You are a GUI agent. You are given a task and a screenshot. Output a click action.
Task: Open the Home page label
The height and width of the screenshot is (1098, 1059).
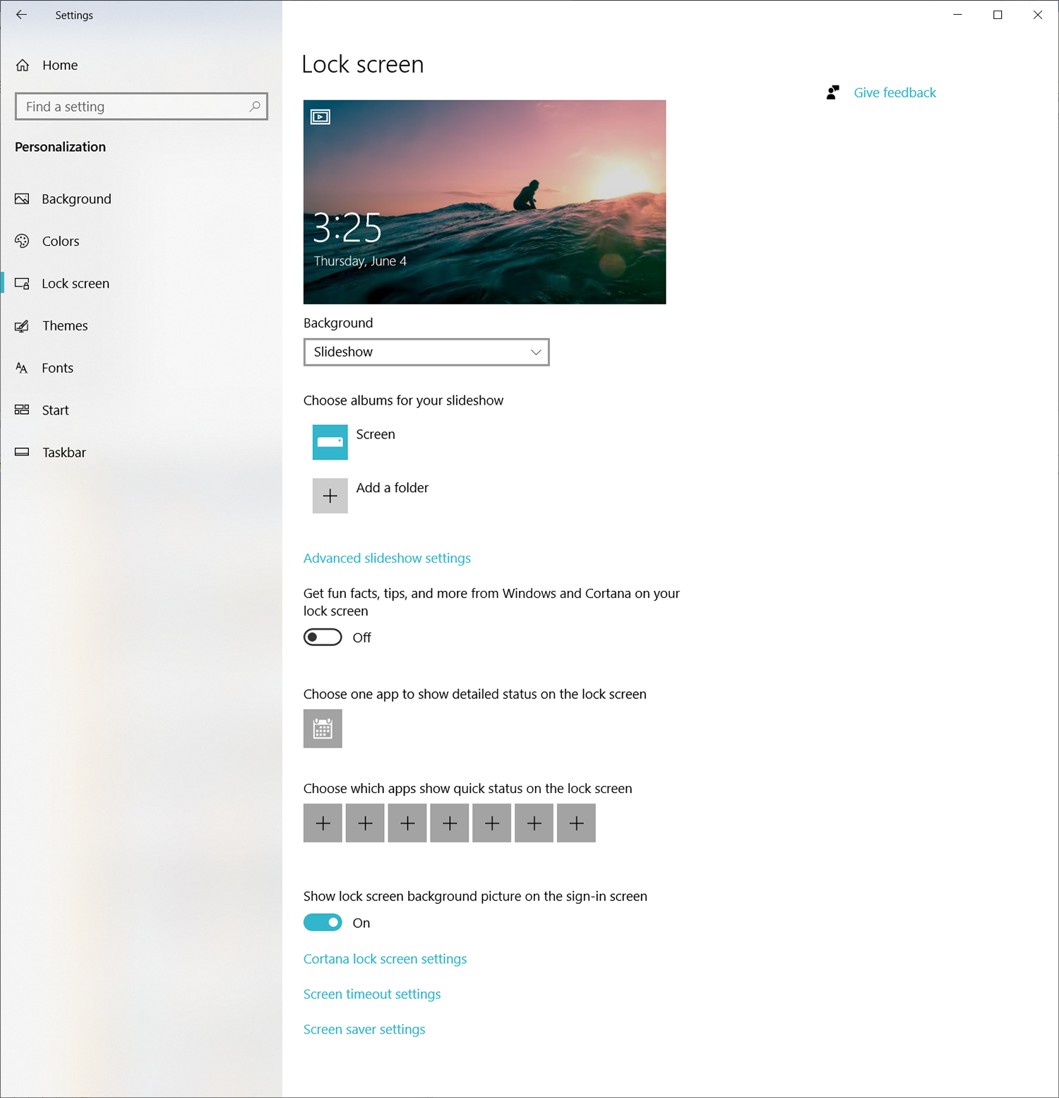click(x=60, y=65)
